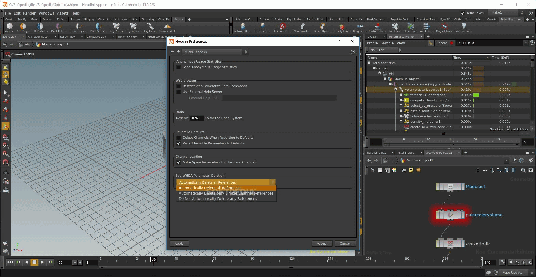Switch to the Pyro FX shelf tab

(445, 20)
